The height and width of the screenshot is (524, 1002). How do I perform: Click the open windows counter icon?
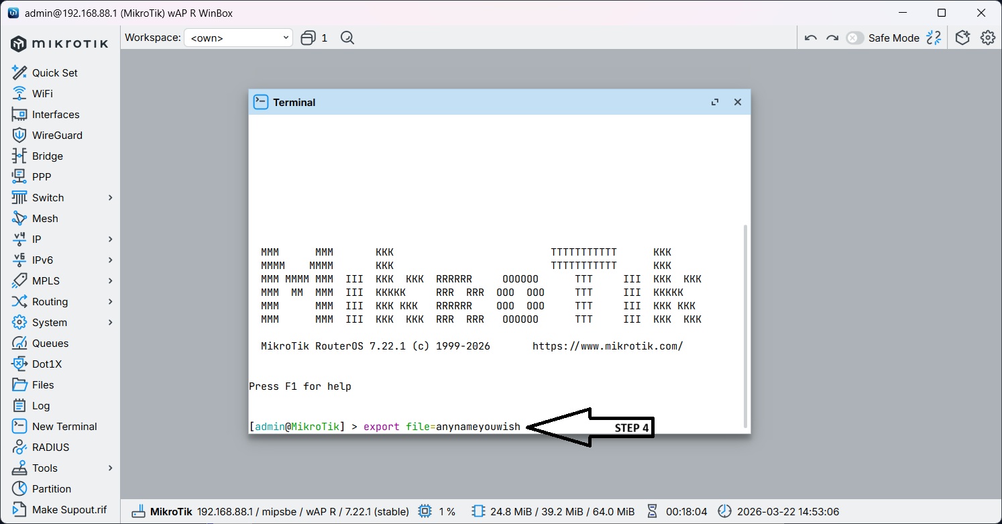308,38
